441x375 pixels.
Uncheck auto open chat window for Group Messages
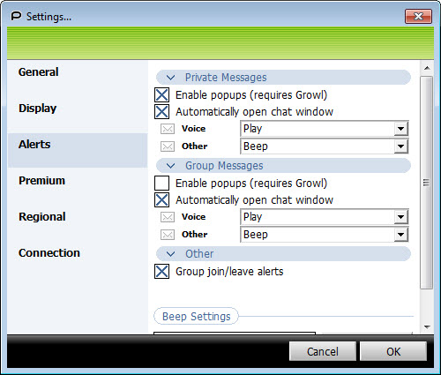[x=162, y=200]
